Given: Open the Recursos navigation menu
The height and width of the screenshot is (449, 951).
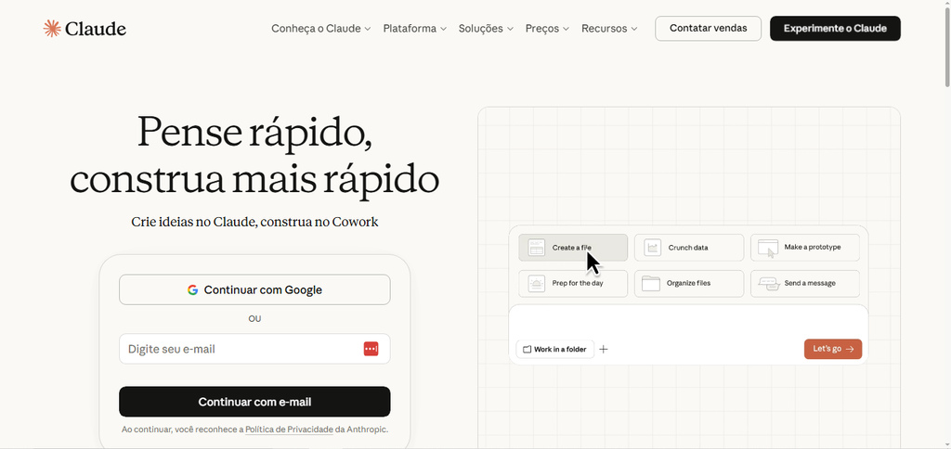Looking at the screenshot, I should pos(609,29).
